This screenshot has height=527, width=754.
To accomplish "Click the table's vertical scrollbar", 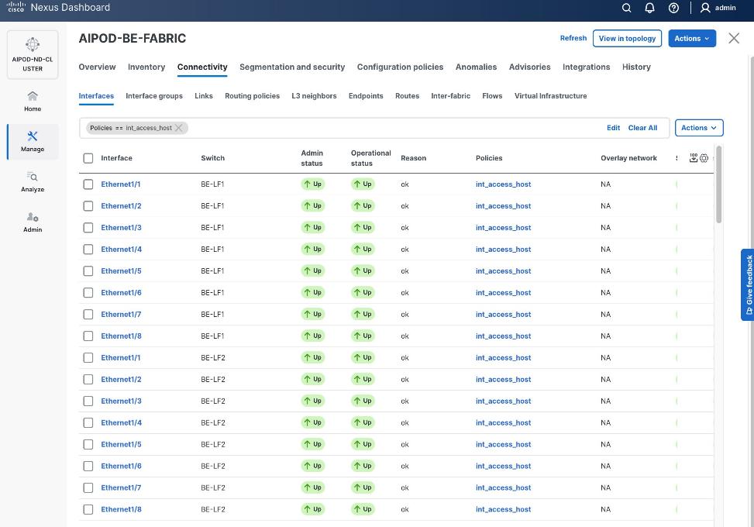I will click(719, 184).
